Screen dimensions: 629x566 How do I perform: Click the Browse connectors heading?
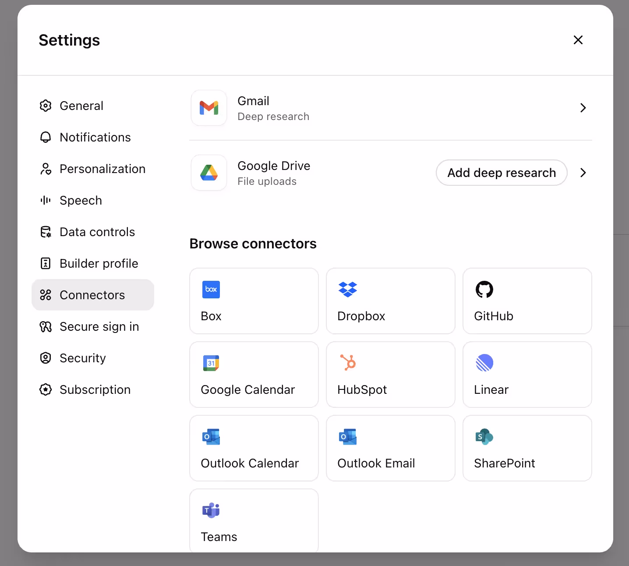(x=253, y=244)
